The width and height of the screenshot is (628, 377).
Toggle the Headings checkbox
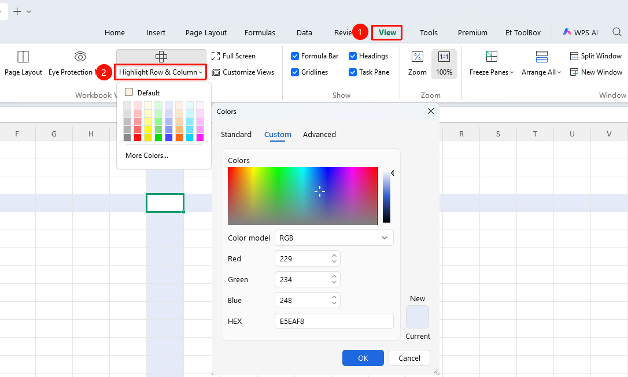(352, 56)
